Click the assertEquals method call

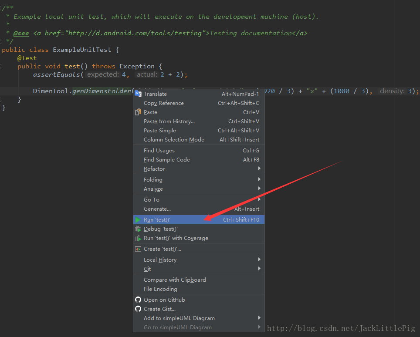pyautogui.click(x=57, y=75)
